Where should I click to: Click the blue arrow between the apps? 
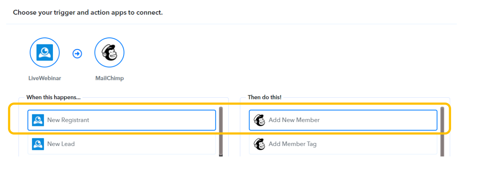77,54
